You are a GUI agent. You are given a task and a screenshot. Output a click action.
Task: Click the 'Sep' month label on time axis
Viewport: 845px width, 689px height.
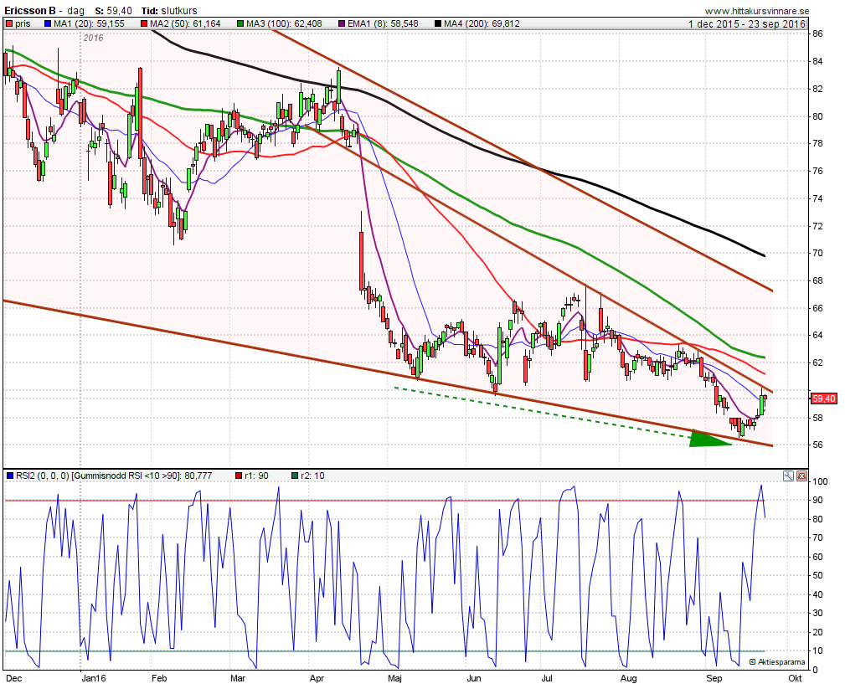point(714,678)
